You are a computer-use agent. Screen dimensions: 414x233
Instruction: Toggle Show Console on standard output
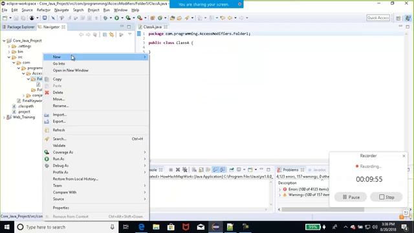(x=215, y=170)
